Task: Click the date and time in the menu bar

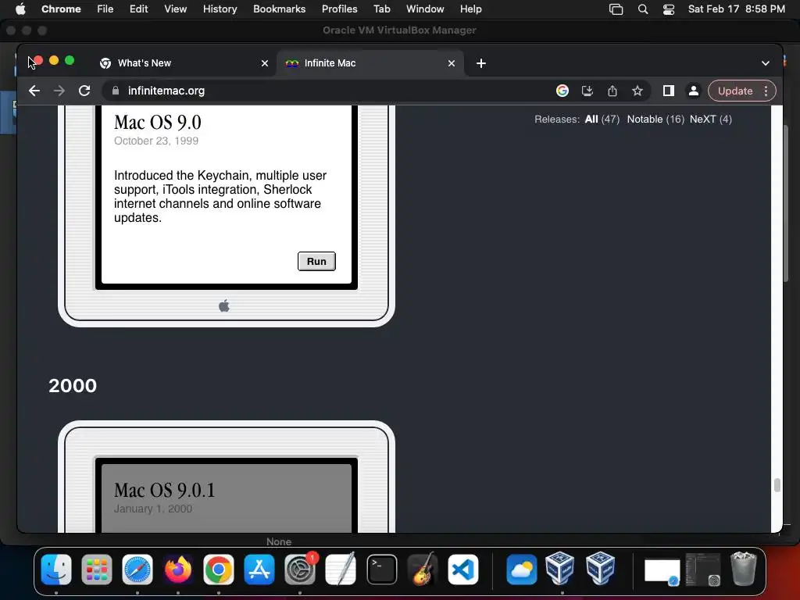Action: [x=736, y=9]
